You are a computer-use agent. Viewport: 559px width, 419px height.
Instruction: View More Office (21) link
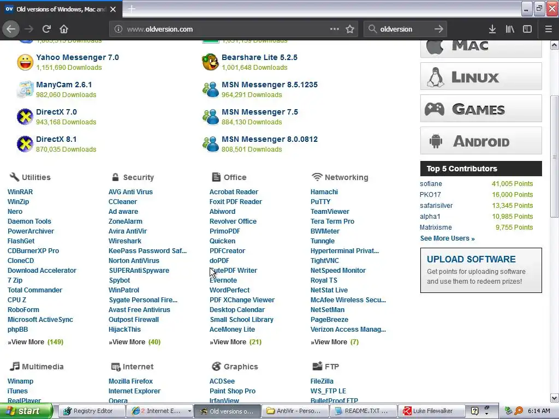coord(235,342)
